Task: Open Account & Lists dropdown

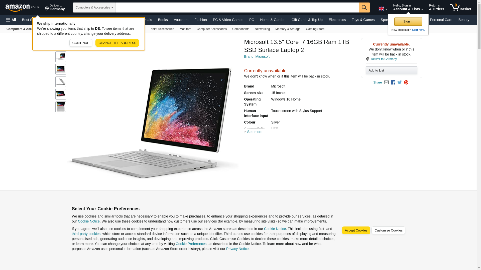Action: pos(408,7)
